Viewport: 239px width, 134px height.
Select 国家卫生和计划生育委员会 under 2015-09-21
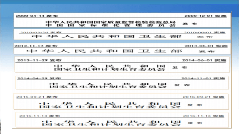[110, 107]
